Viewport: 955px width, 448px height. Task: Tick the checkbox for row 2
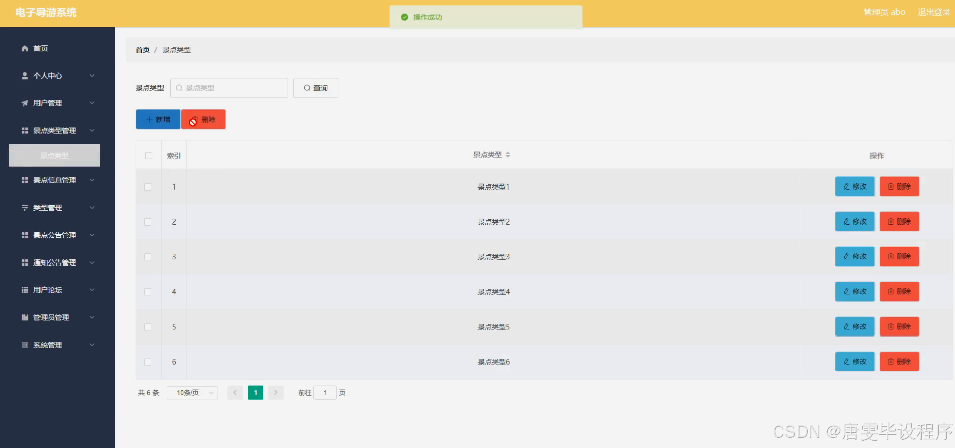click(x=148, y=222)
